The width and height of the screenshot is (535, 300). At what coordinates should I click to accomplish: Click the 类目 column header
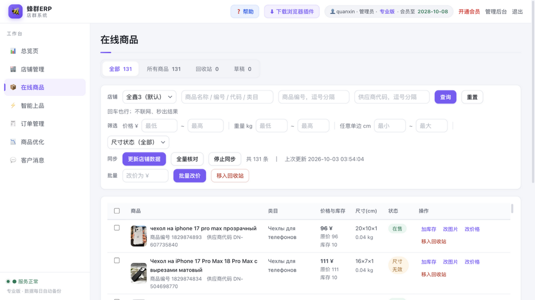pyautogui.click(x=273, y=211)
